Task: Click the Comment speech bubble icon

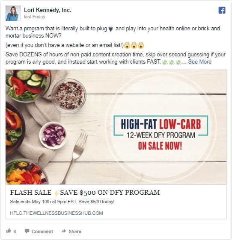Action: click(27, 231)
